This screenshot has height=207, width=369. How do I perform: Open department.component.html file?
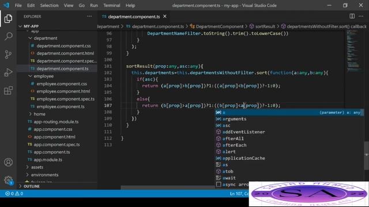[x=65, y=53]
